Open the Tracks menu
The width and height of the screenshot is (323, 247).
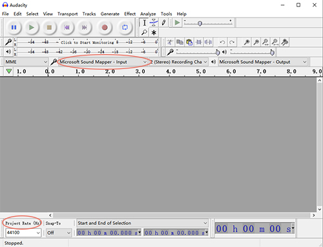click(x=89, y=14)
